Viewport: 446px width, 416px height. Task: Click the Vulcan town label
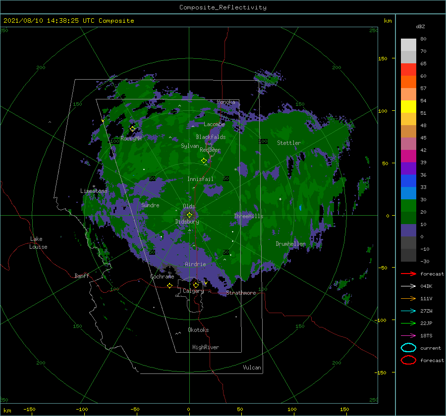pyautogui.click(x=252, y=368)
